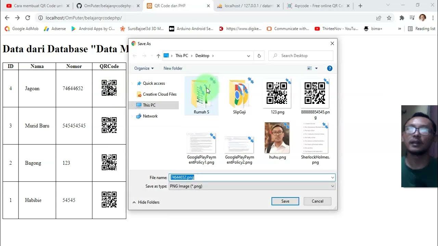Screen dimensions: 438x246
Task: Click the Save button
Action: 285,201
